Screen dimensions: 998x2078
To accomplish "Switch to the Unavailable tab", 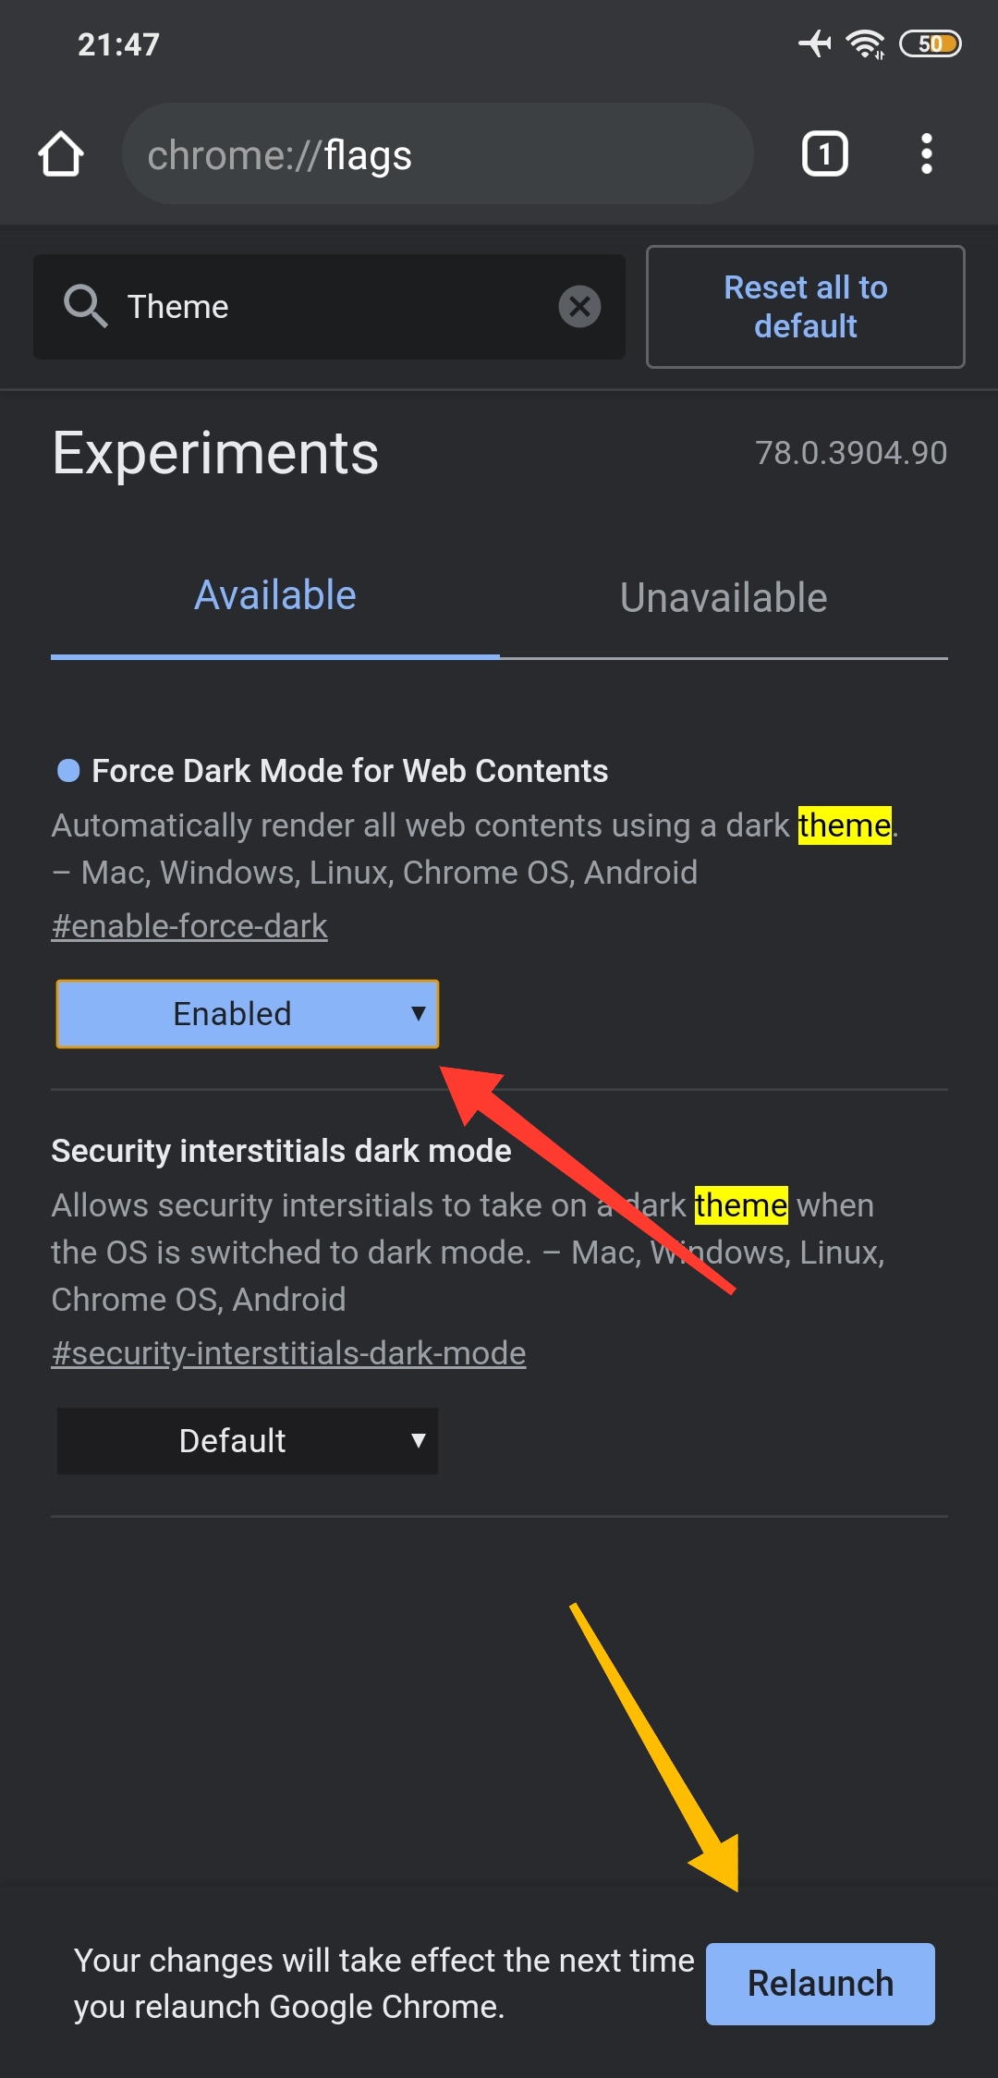I will tap(724, 598).
